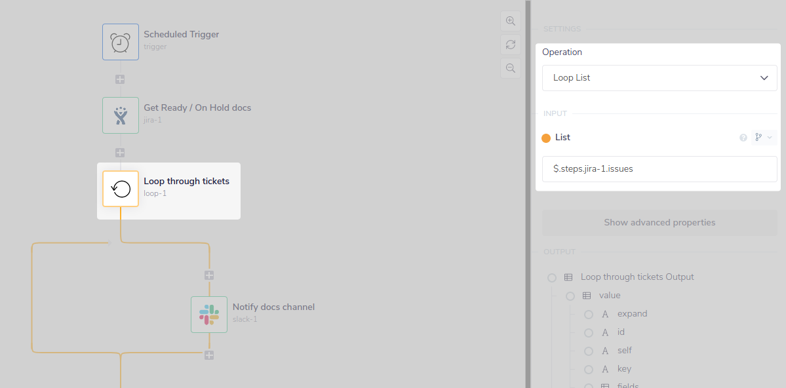Click the plus icon below Scheduled Trigger
Viewport: 786px width, 388px height.
pos(119,79)
